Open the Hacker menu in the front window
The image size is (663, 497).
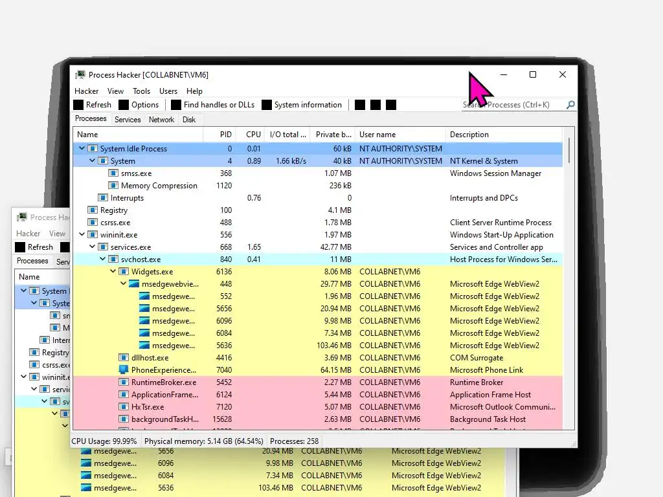click(86, 91)
